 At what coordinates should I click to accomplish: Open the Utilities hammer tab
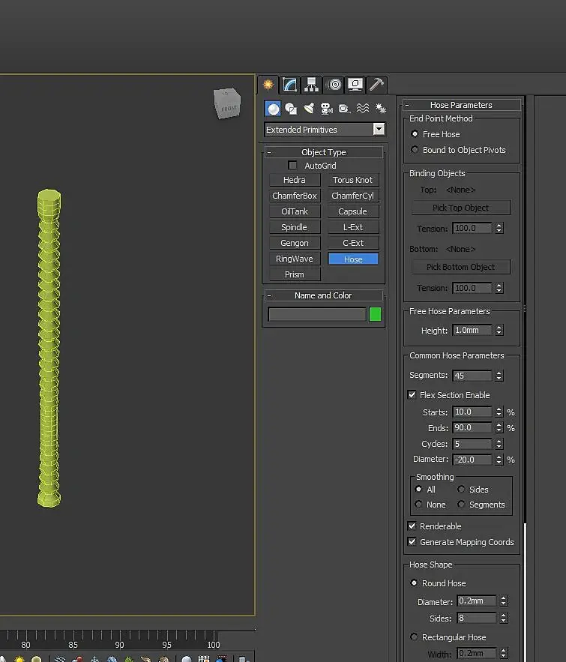pos(377,85)
